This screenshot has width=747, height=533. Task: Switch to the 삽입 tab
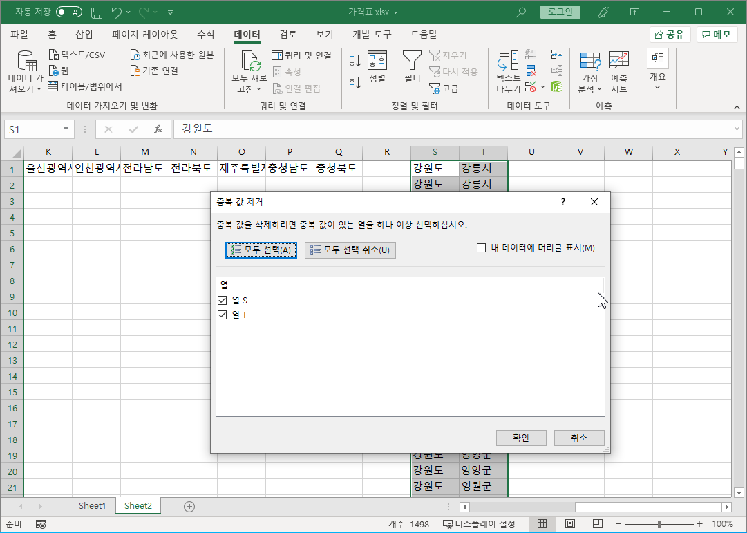(x=84, y=35)
